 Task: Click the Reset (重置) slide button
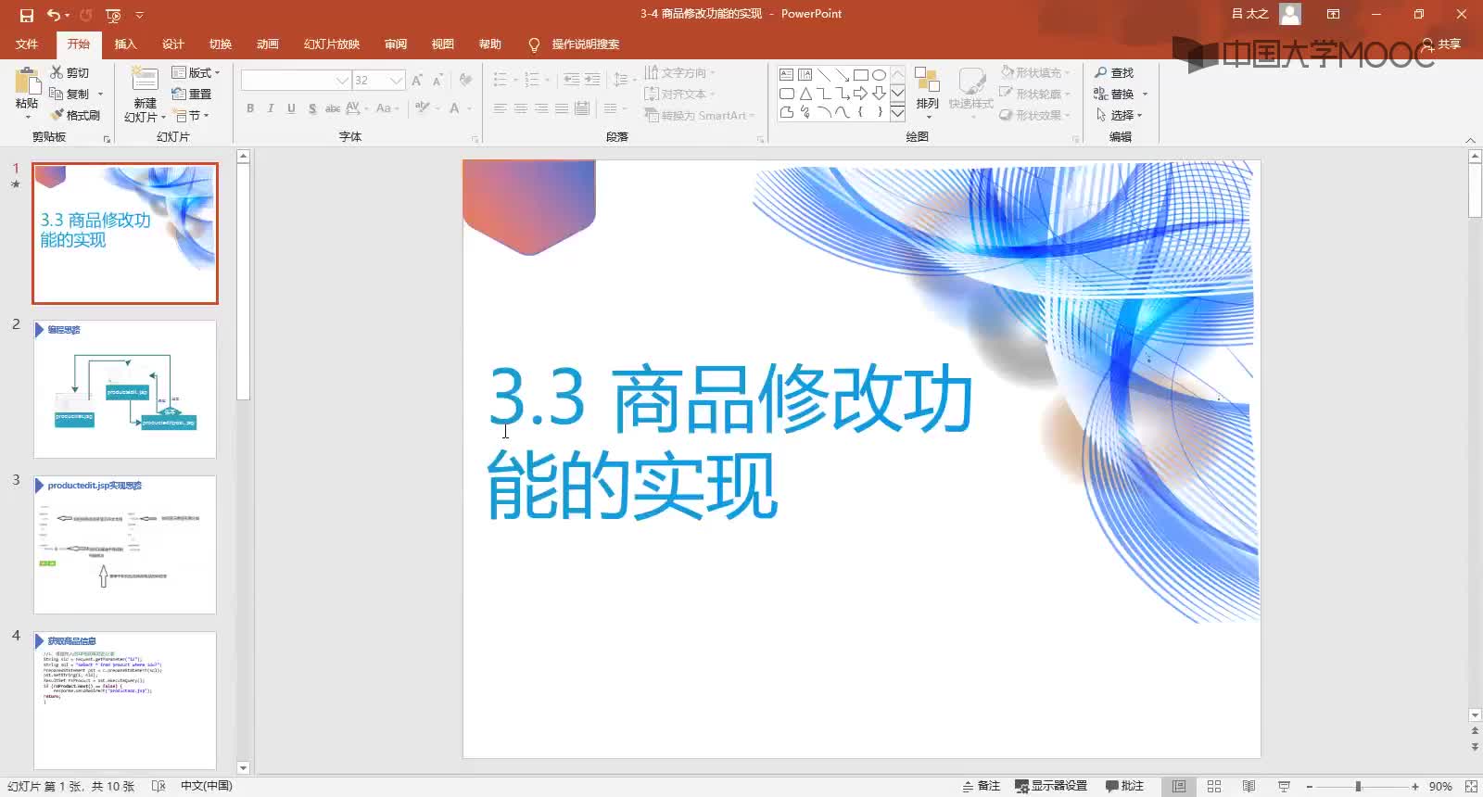(x=192, y=94)
